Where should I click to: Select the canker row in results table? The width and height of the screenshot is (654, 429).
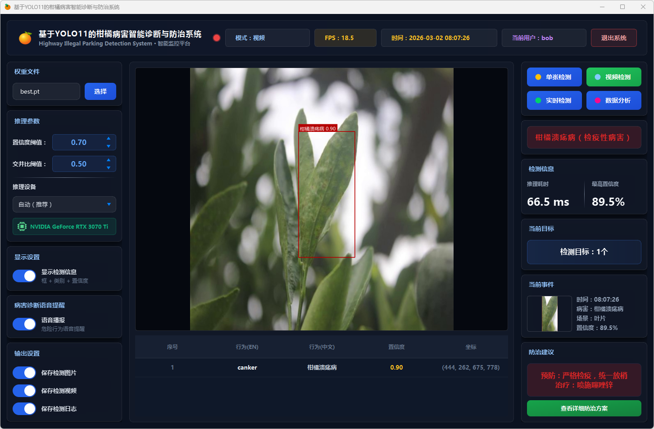321,367
